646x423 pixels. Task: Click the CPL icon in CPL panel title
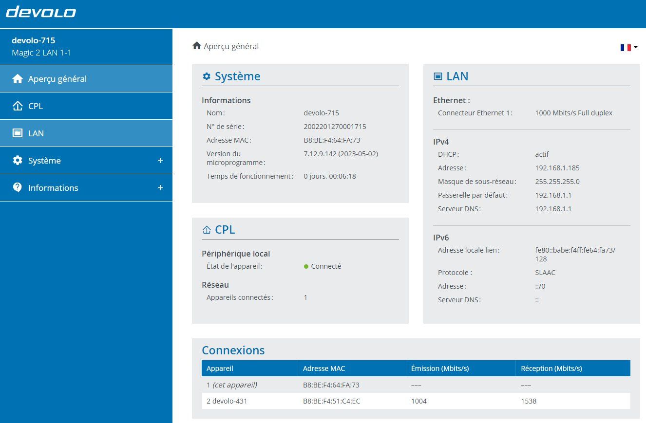tap(207, 230)
